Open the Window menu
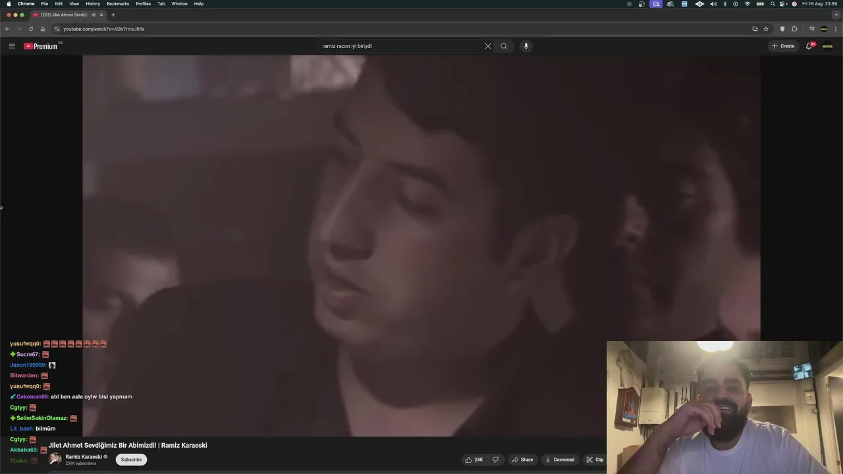This screenshot has width=843, height=474. click(x=179, y=4)
